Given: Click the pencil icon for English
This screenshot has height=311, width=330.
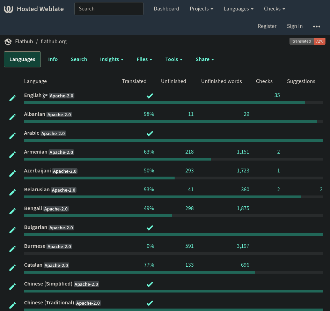Looking at the screenshot, I should tap(13, 98).
